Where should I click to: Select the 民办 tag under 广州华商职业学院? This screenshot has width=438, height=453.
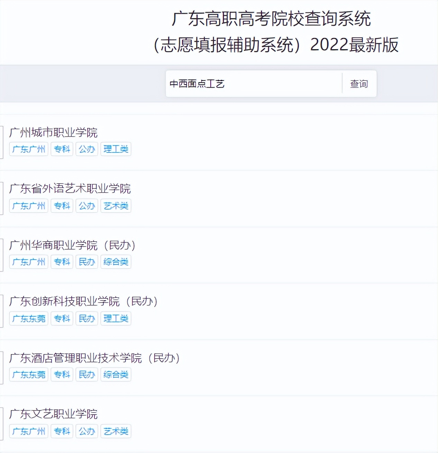tap(86, 262)
